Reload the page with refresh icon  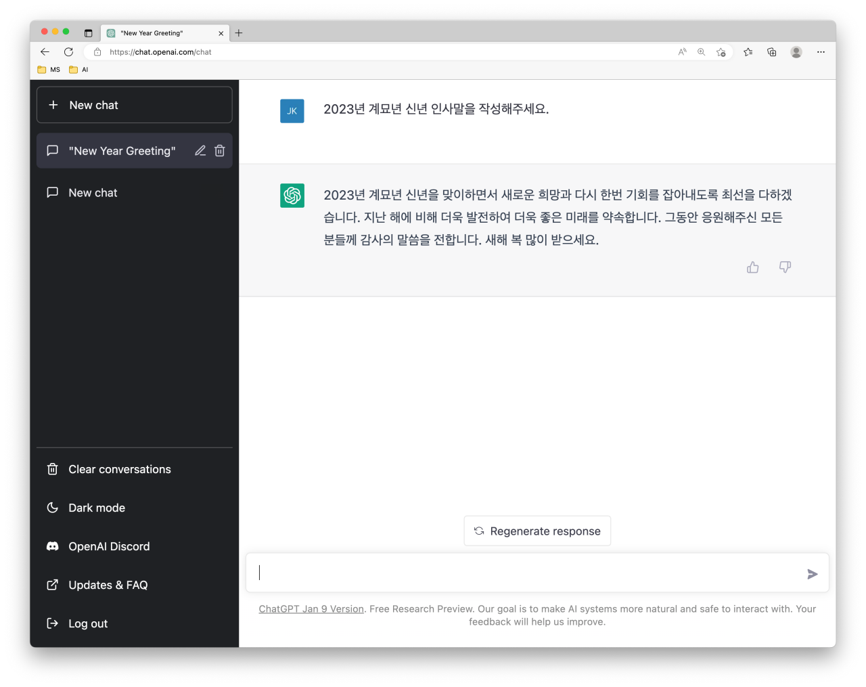[68, 52]
